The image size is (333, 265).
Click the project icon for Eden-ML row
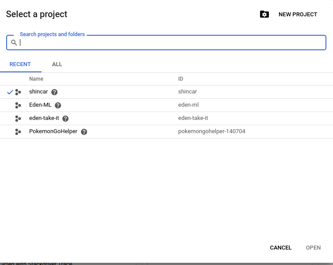point(18,105)
